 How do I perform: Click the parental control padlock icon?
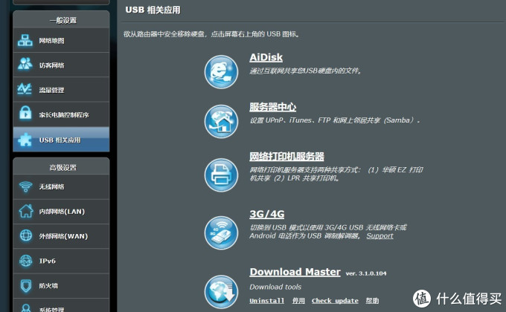click(x=25, y=113)
